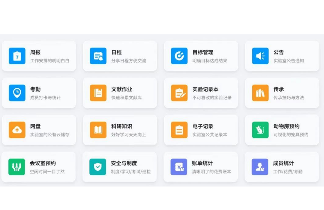Select the 目标管理 target icon
The image size is (324, 210).
179,56
